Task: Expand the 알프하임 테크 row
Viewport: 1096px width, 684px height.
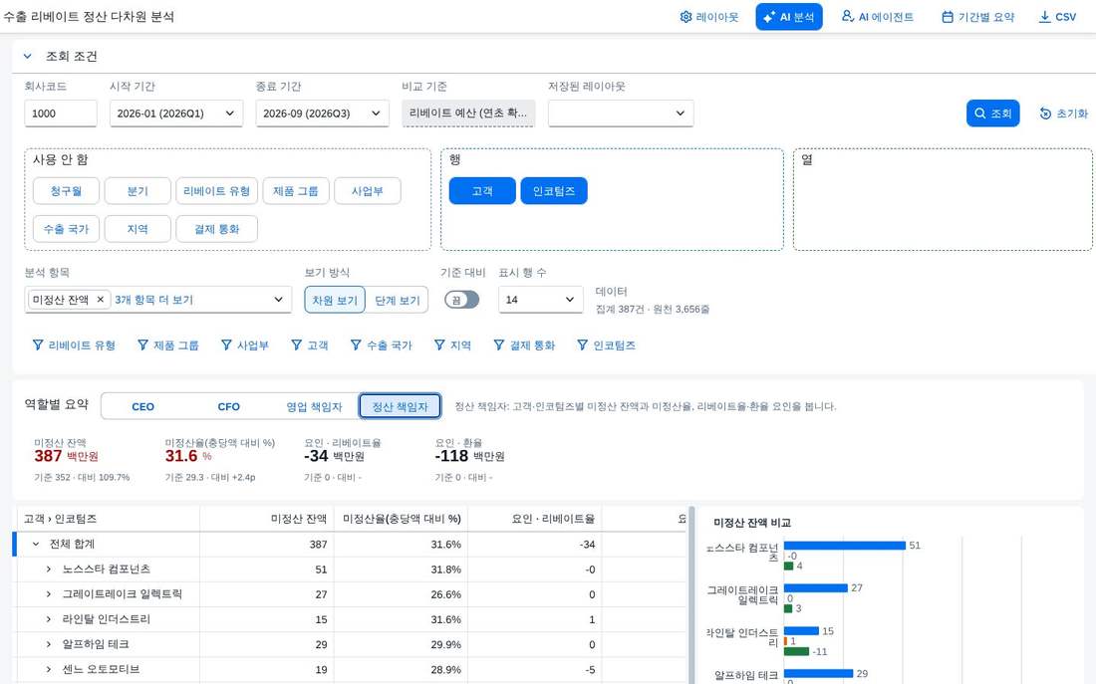Action: point(48,644)
